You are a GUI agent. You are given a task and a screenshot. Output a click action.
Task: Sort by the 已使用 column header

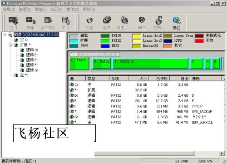click(159, 79)
